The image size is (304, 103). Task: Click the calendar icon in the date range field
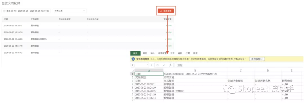(4, 11)
